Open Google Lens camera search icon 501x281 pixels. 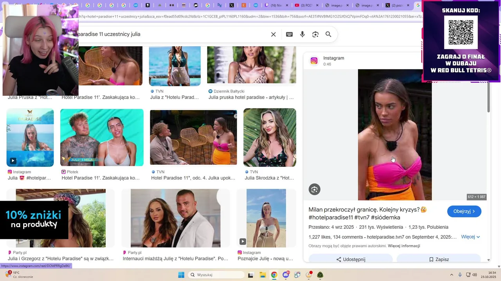[315, 34]
